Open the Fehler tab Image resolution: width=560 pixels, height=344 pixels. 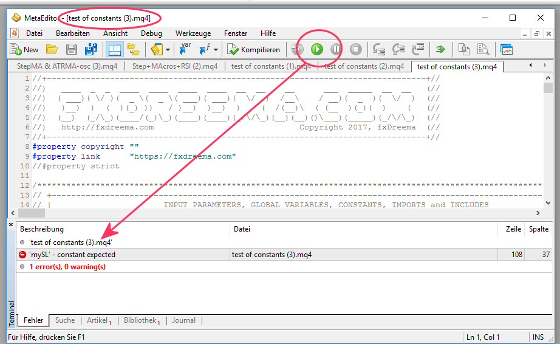pos(33,320)
